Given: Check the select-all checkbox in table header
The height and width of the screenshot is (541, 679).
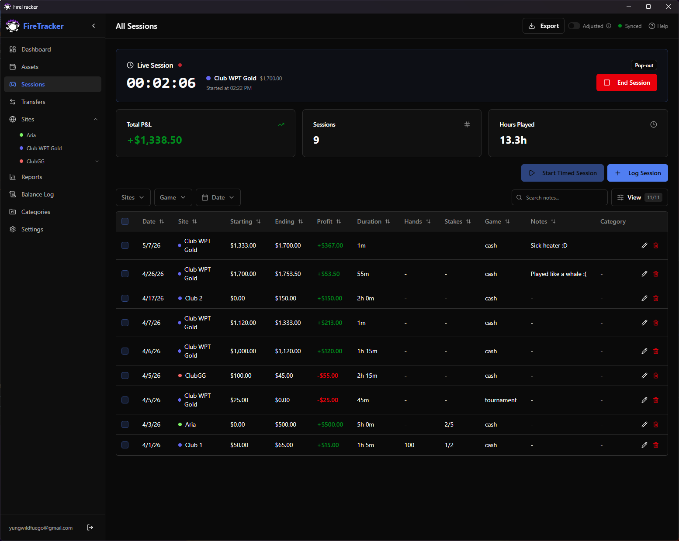Looking at the screenshot, I should click(125, 221).
